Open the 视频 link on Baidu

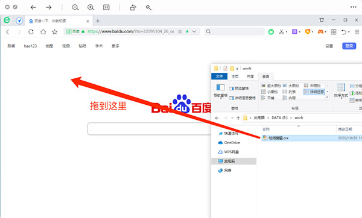[66, 46]
